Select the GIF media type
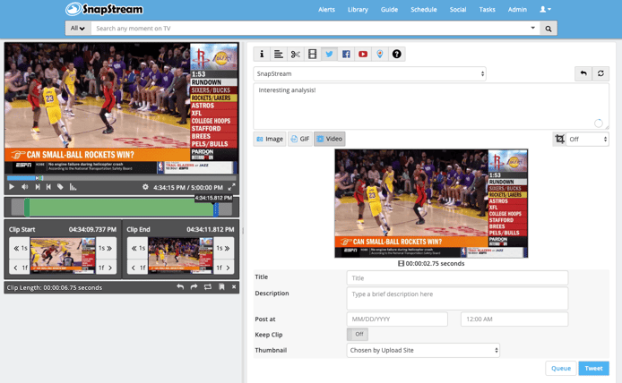The height and width of the screenshot is (383, 622). pyautogui.click(x=300, y=139)
